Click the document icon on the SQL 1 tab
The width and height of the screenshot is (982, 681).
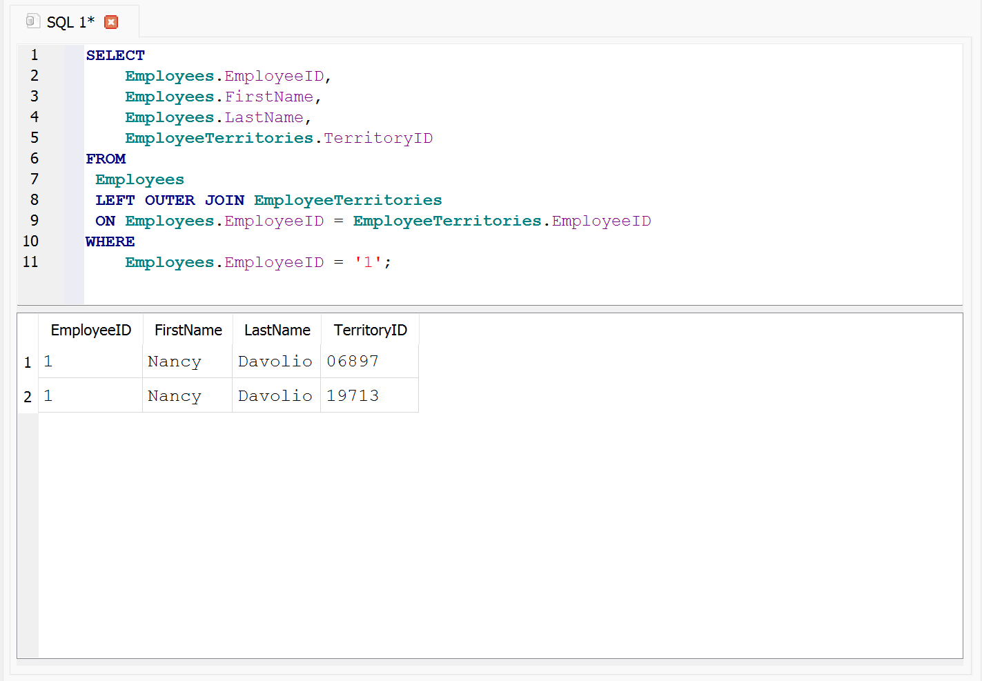pyautogui.click(x=32, y=21)
